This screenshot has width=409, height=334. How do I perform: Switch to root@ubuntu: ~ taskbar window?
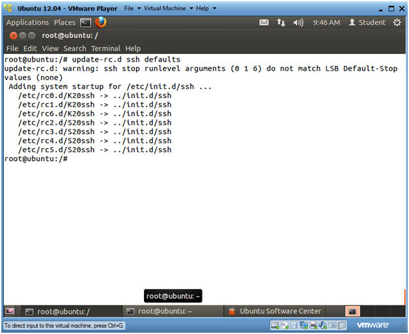coord(173,311)
